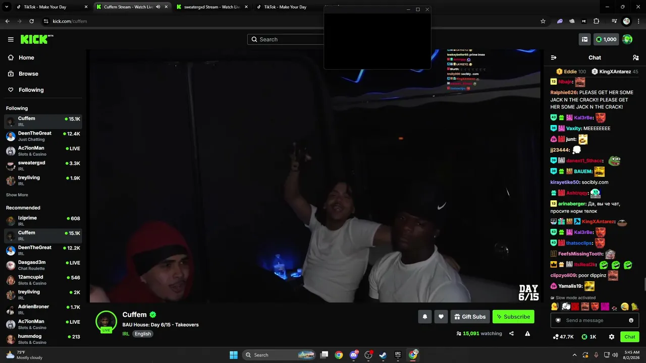646x363 pixels.
Task: Open Discord from the taskbar
Action: [x=354, y=355]
